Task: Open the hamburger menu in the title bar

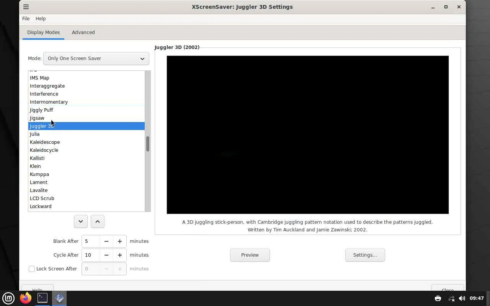Action: click(x=26, y=7)
